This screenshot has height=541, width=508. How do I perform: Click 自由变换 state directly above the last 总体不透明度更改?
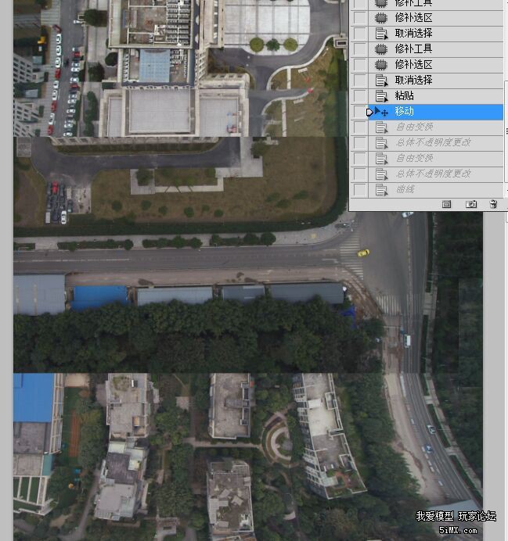pyautogui.click(x=413, y=159)
